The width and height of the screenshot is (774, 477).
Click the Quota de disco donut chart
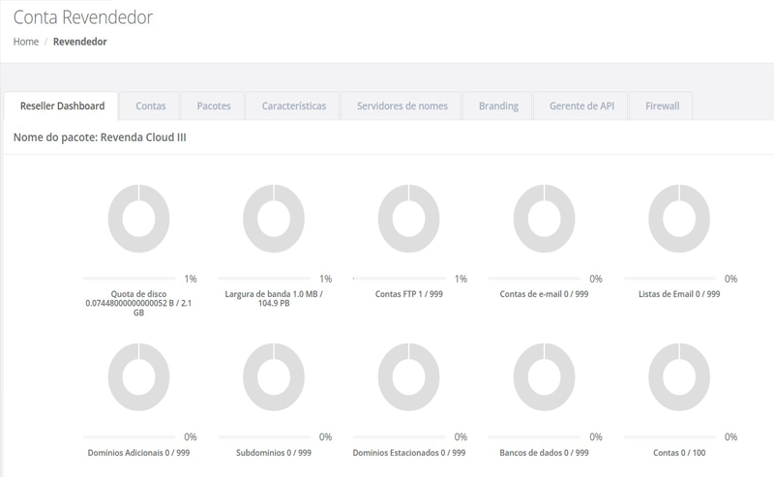pos(139,219)
